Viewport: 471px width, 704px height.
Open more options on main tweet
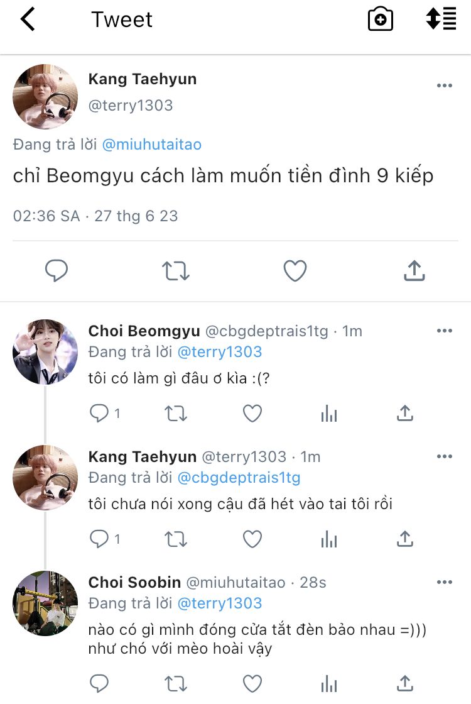pyautogui.click(x=445, y=86)
